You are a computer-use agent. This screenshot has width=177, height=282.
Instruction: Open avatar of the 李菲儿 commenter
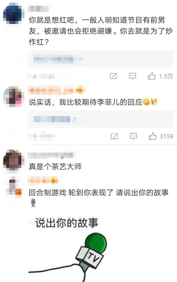click(14, 97)
